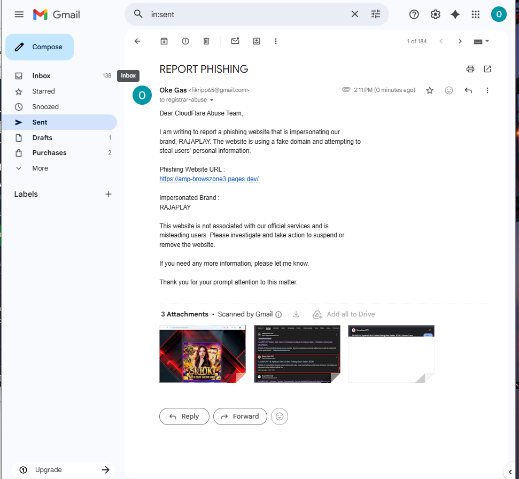Expand the side panel chevron
This screenshot has height=479, width=519.
(510, 472)
